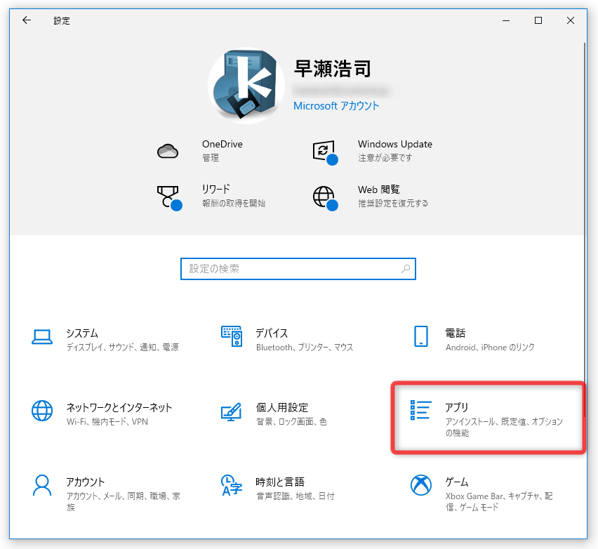Click the デバイス keyboard speaker icon

tap(232, 336)
